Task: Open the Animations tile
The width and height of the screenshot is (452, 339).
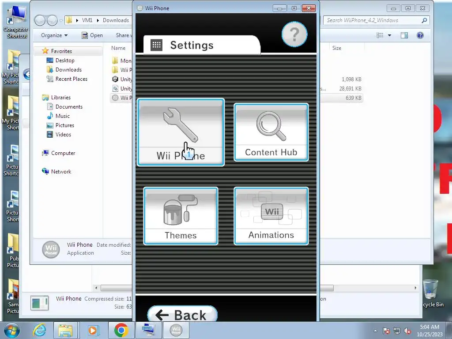Action: 271,216
